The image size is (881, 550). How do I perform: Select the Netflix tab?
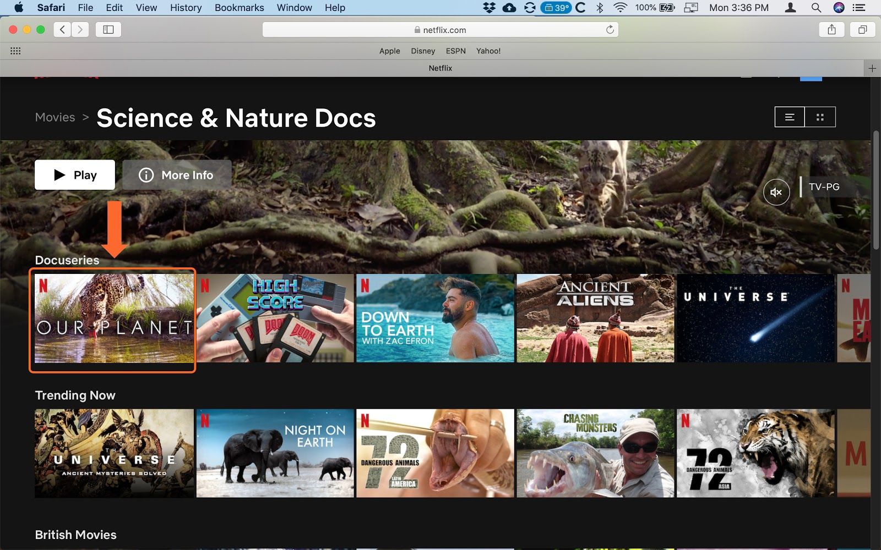click(440, 68)
